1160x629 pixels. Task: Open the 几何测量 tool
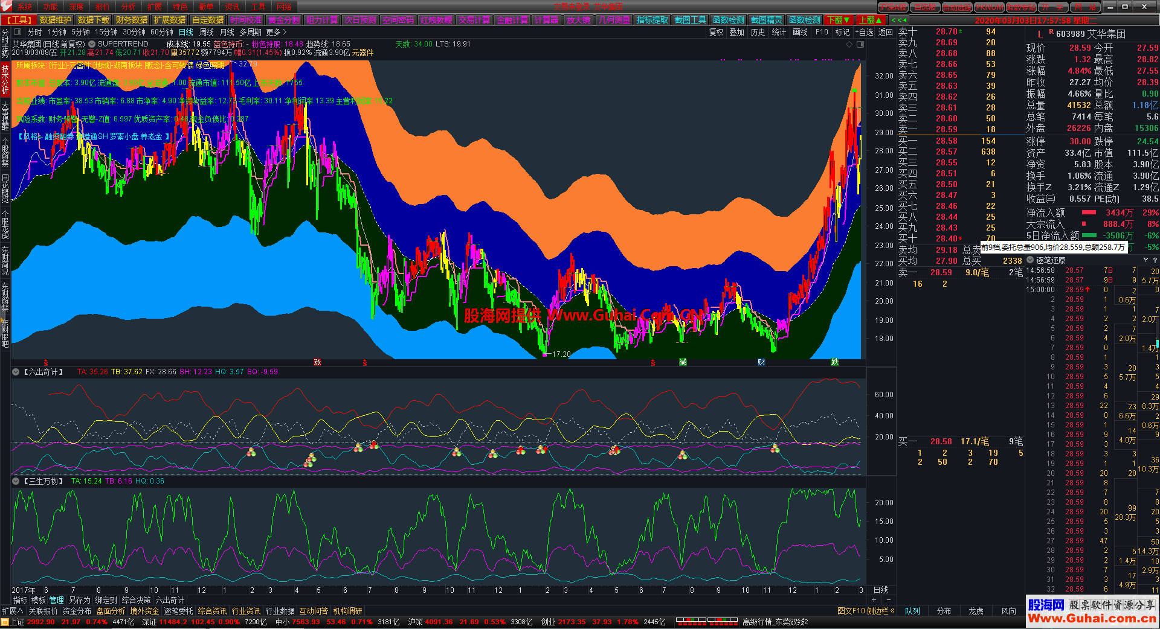[614, 20]
